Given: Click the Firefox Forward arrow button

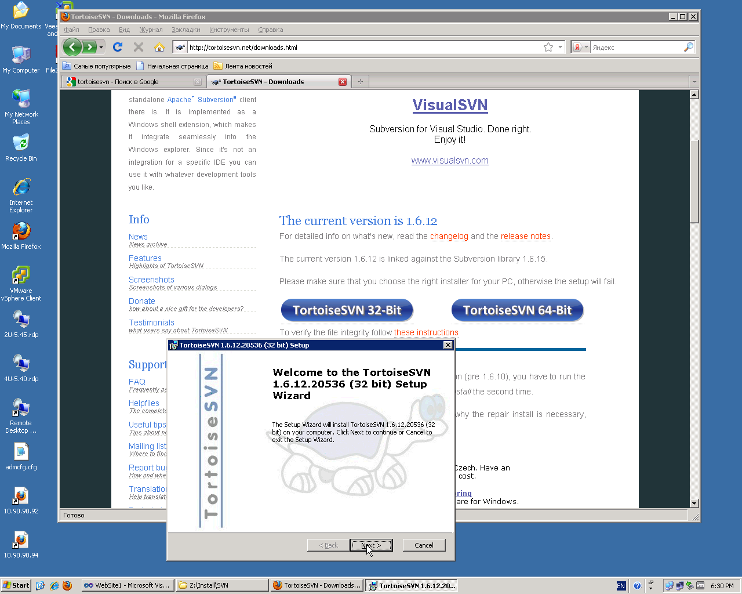Looking at the screenshot, I should pyautogui.click(x=89, y=47).
